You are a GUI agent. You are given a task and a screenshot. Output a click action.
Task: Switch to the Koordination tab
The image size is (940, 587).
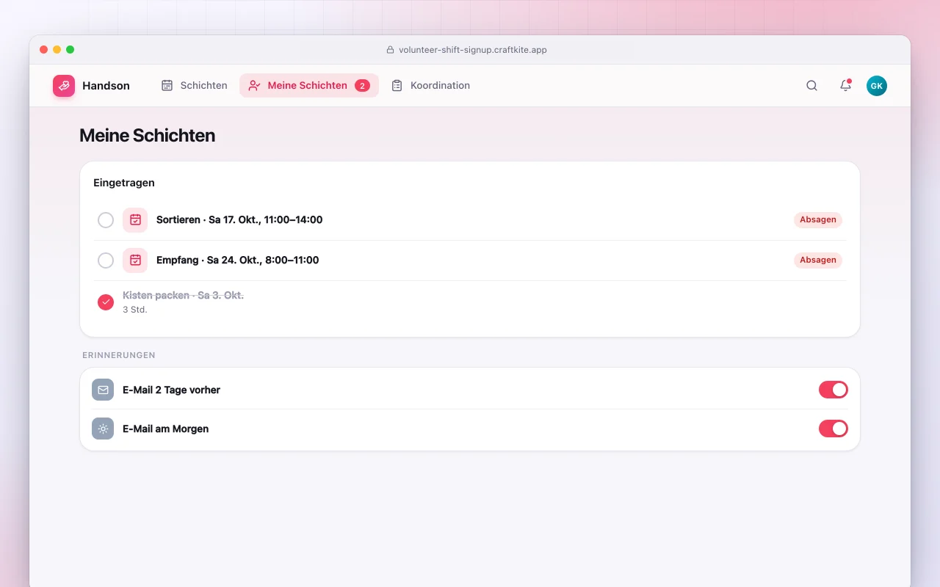pos(430,85)
